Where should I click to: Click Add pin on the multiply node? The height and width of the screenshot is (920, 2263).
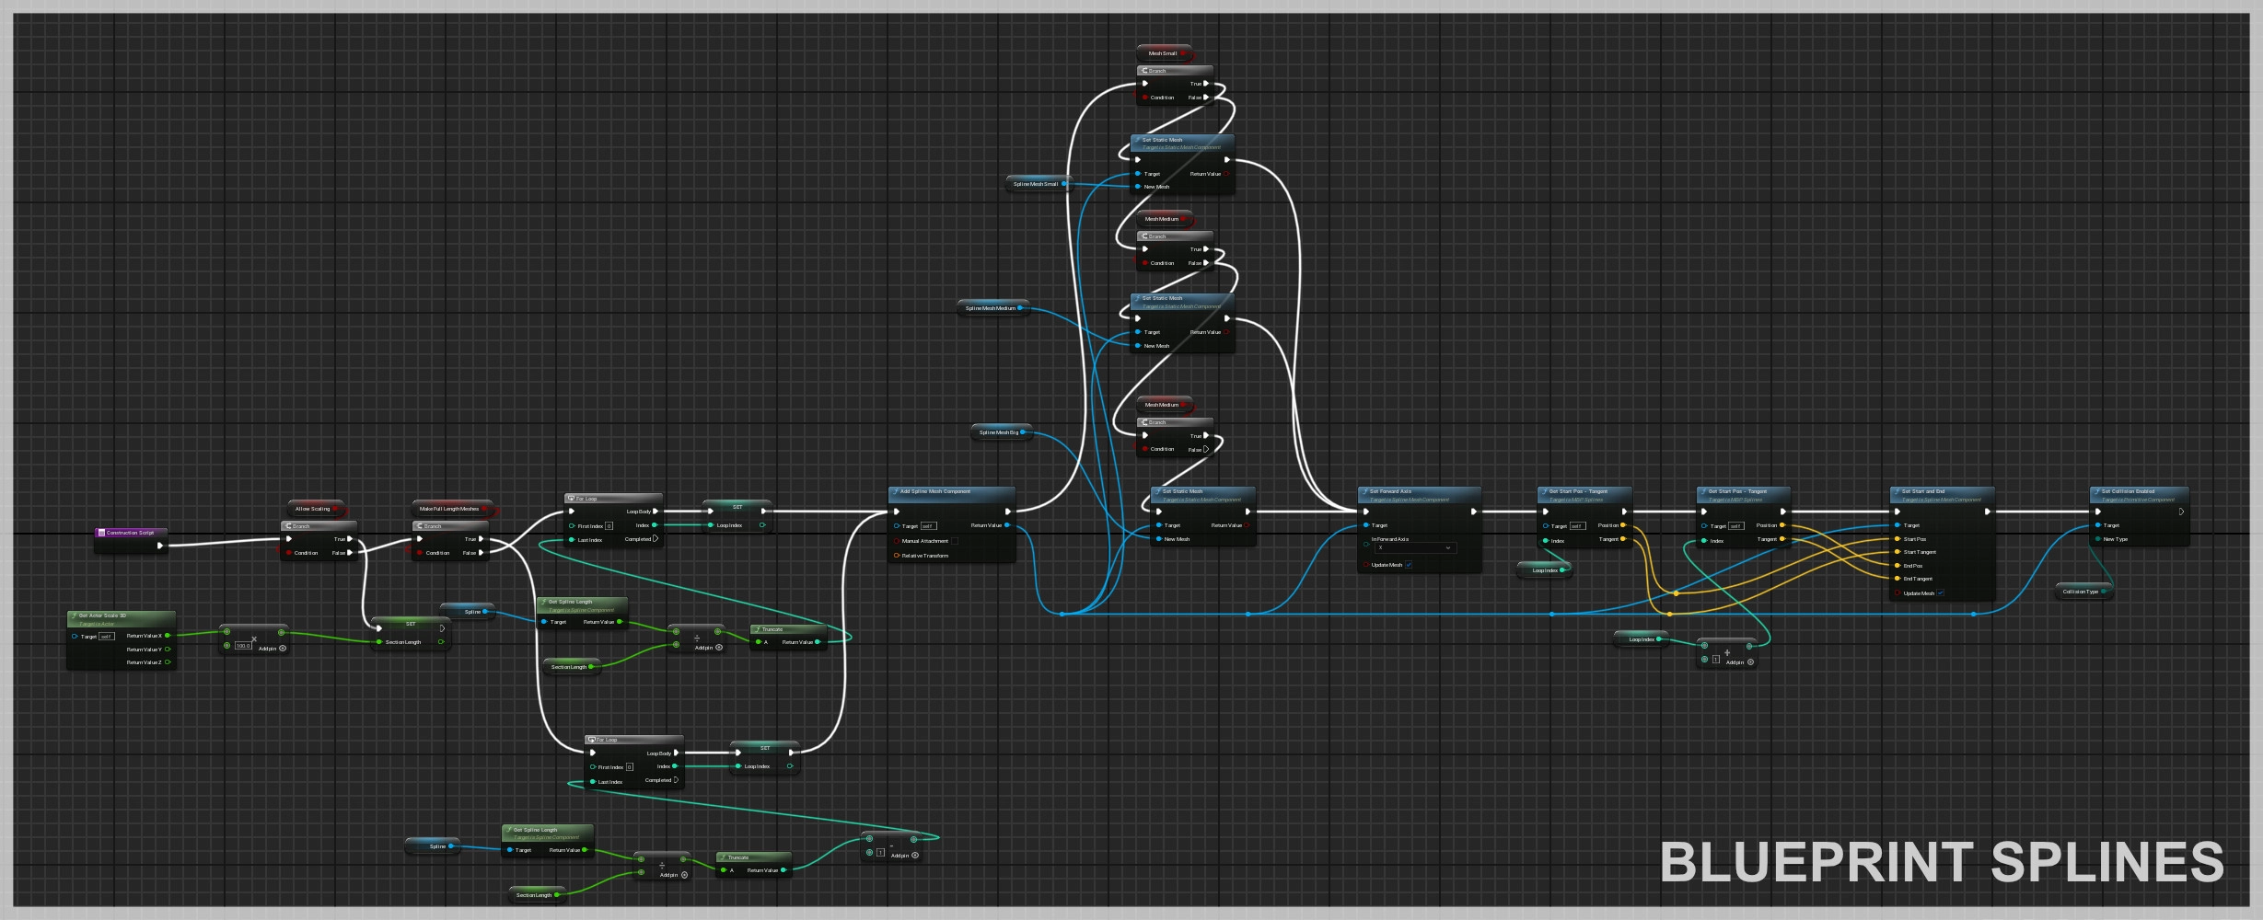point(282,649)
